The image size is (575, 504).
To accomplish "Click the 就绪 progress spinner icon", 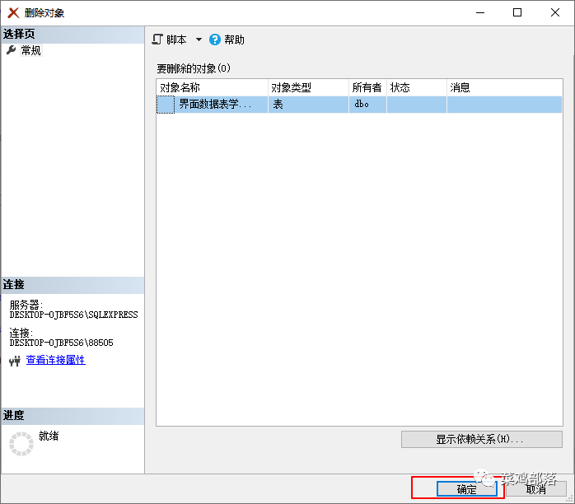I will pos(21,444).
